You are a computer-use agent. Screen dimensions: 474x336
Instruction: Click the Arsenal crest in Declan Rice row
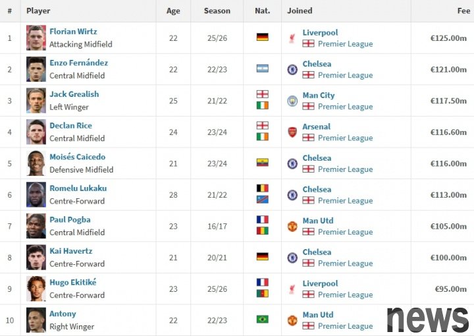tap(292, 132)
